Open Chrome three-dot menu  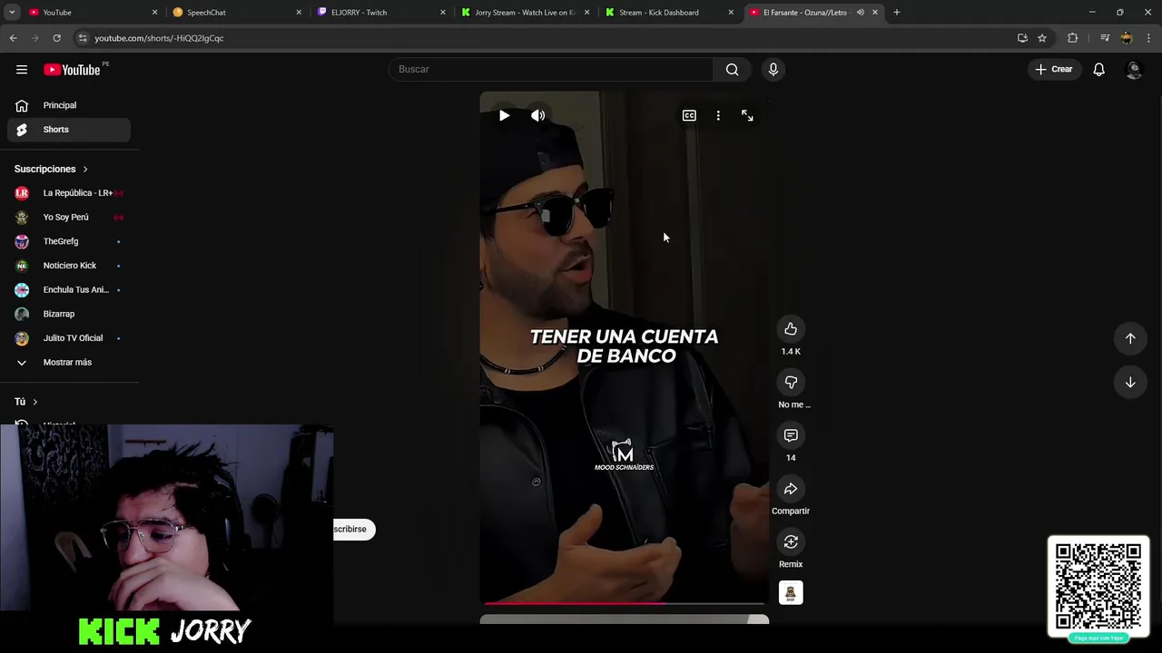click(x=1148, y=38)
